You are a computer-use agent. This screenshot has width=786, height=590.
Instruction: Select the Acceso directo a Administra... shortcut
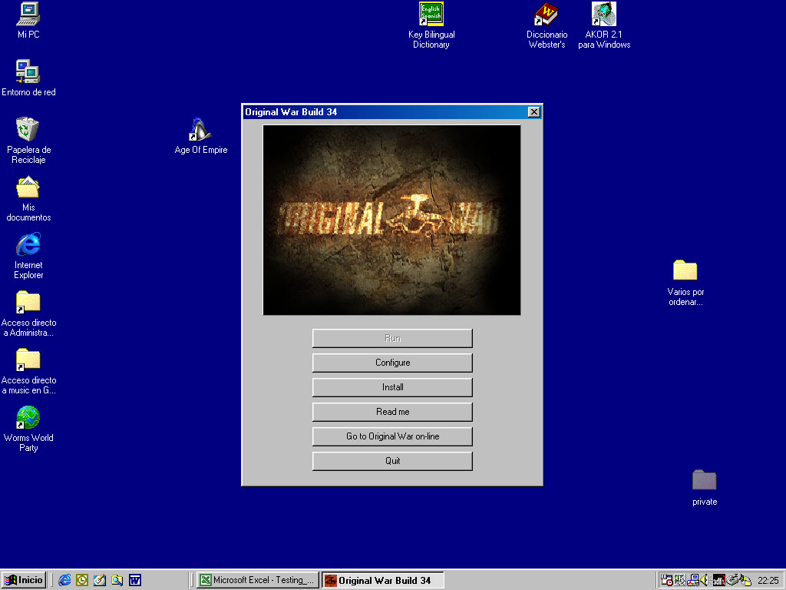coord(28,314)
